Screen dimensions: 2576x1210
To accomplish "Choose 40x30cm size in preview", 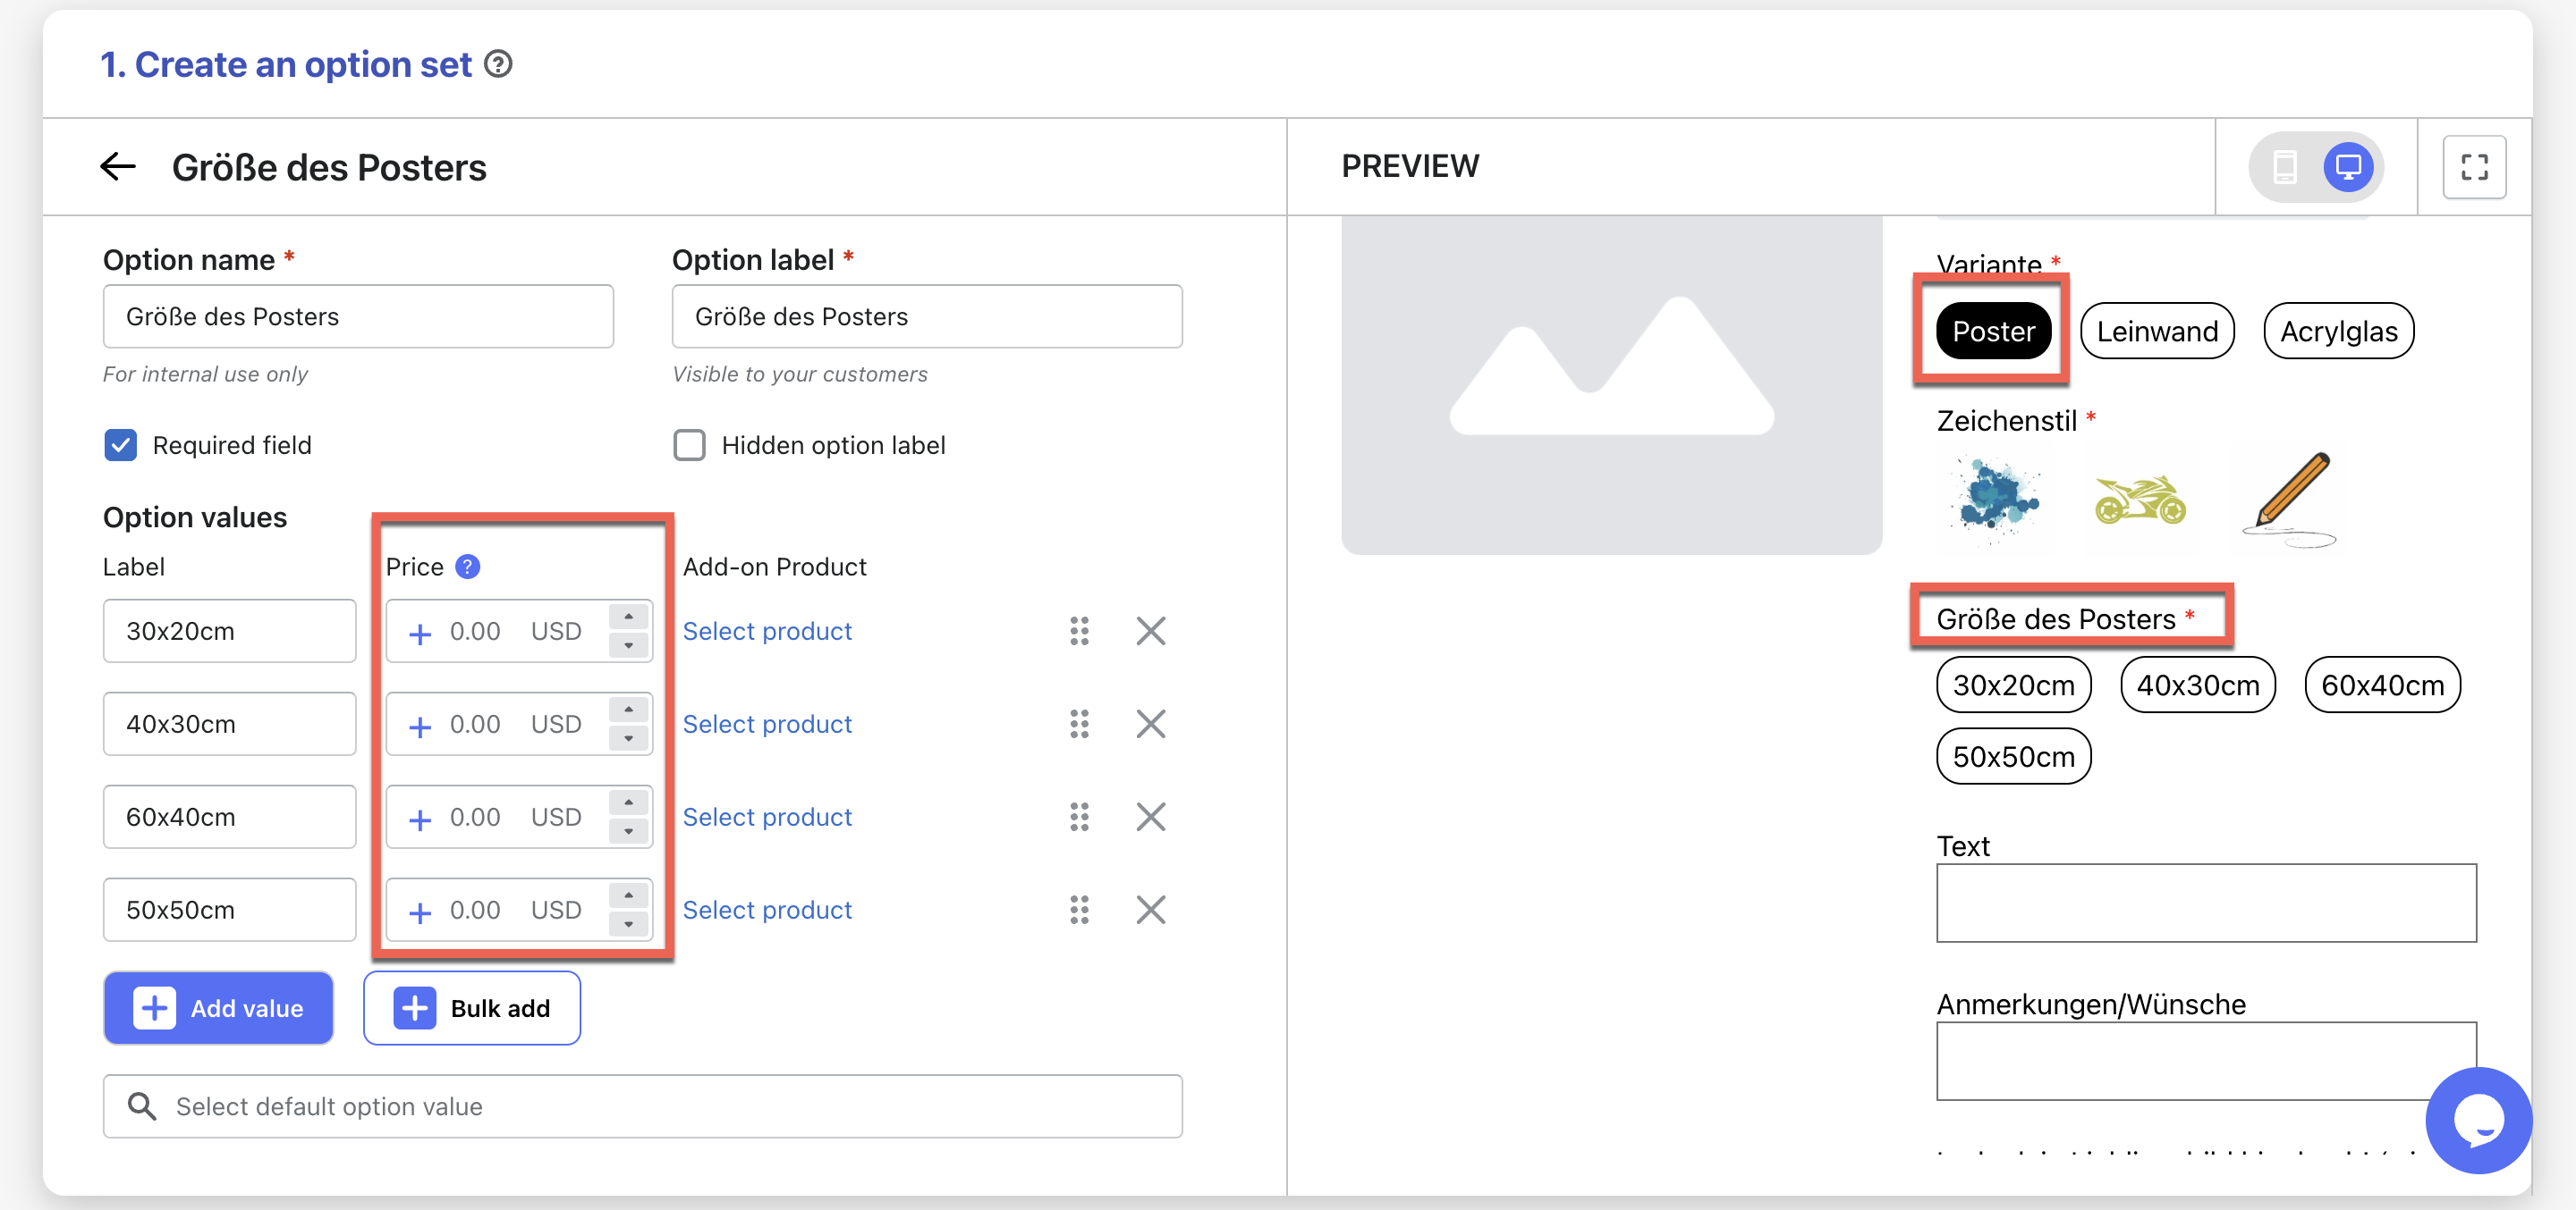I will tap(2197, 685).
